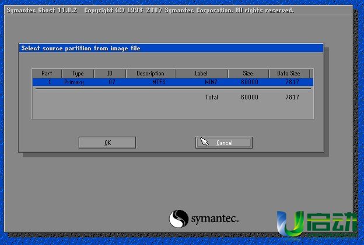Click the Symantec Ghost 11.0.2 title text
This screenshot has width=364, height=245.
(x=42, y=11)
